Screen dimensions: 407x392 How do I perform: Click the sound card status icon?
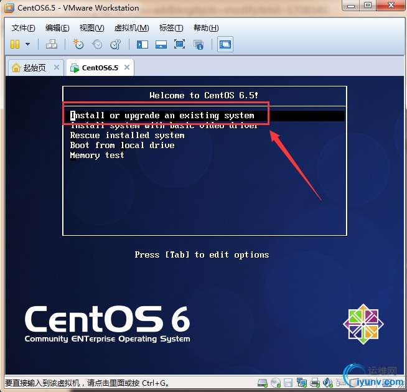point(327,383)
